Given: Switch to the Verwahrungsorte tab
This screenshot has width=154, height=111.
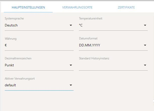Looking at the screenshot, I should pos(77,7).
